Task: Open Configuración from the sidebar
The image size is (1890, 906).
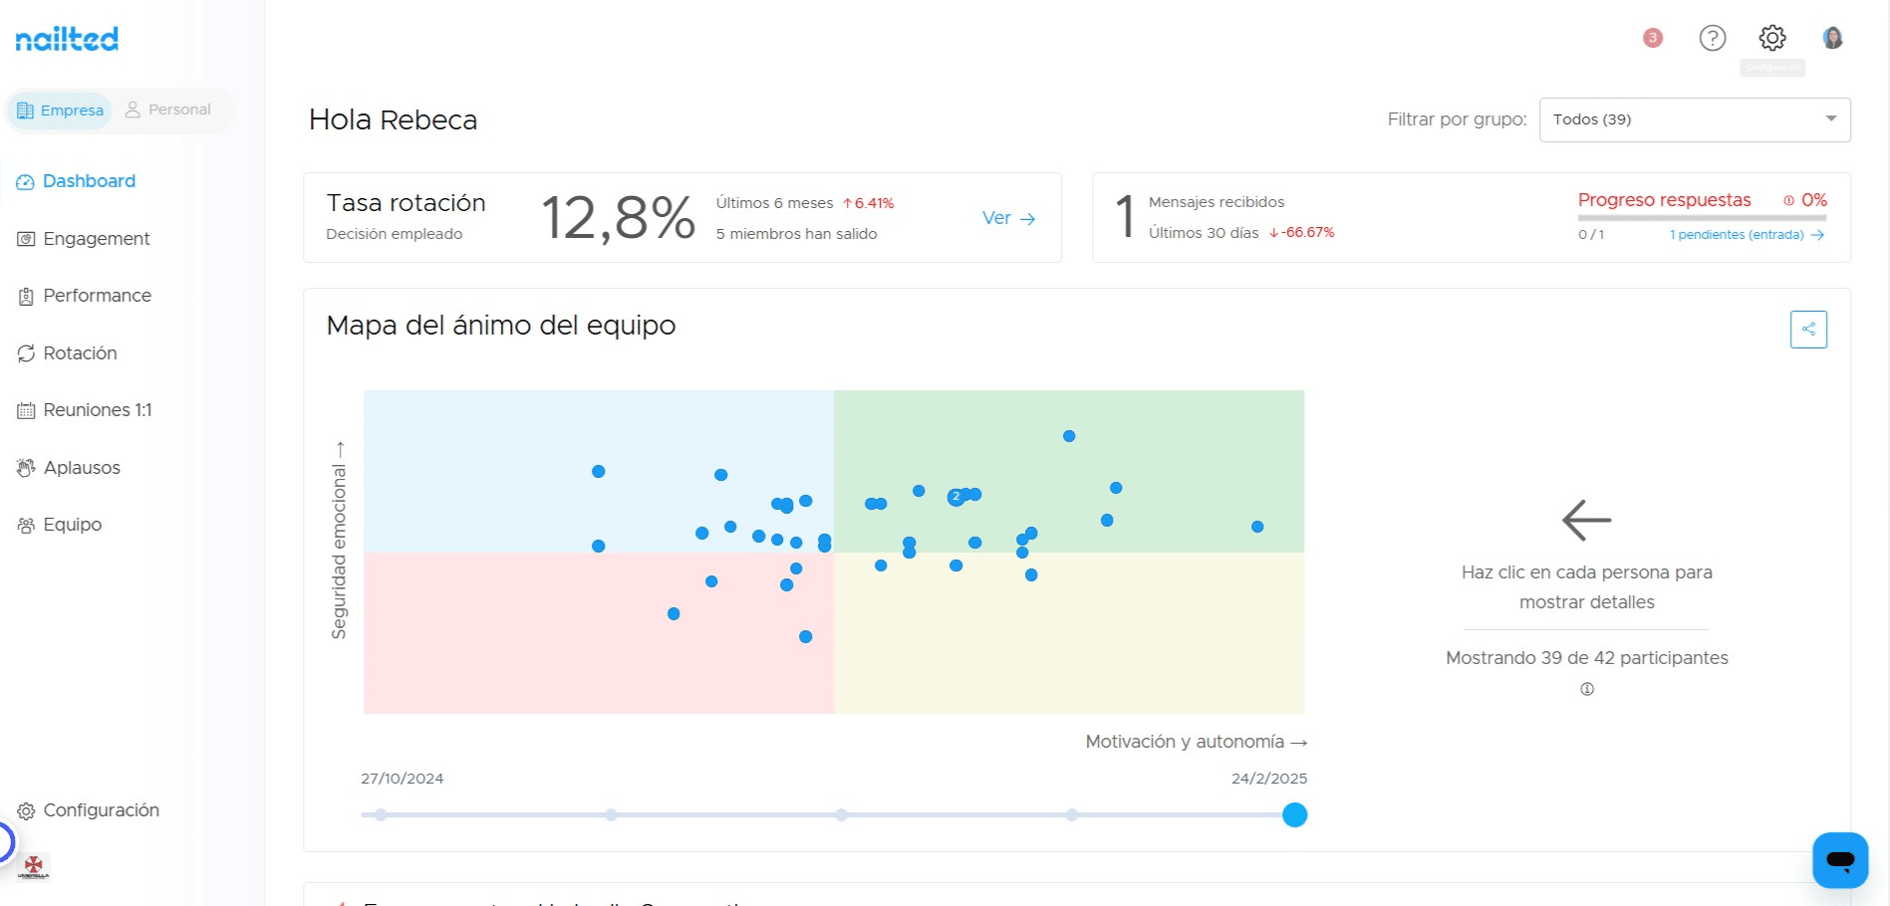Action: [x=102, y=809]
